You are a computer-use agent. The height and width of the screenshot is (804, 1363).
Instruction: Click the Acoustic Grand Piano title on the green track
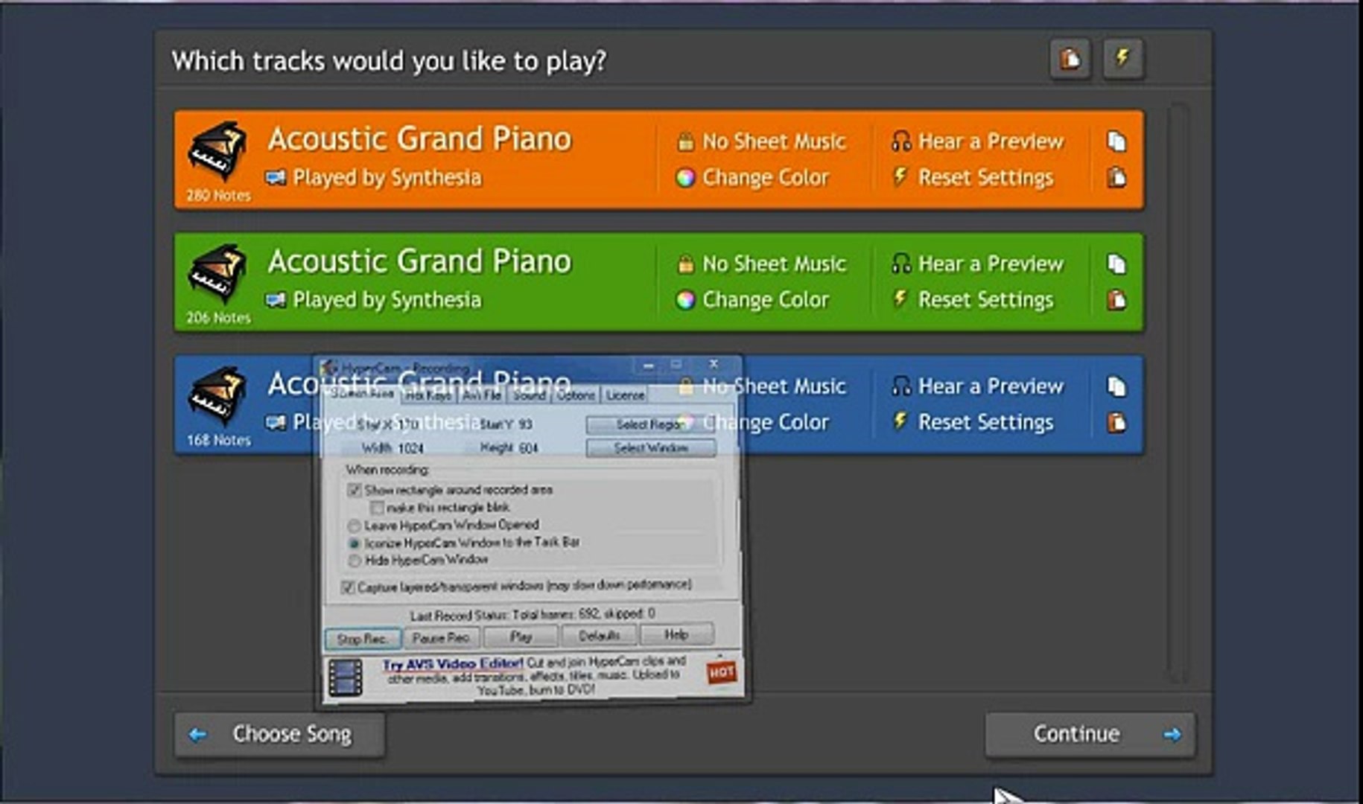[419, 261]
